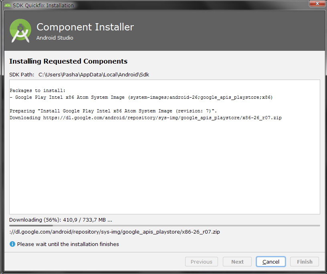Screen dimensions: 327x274
Task: Close the SDK Quickfix Installation window
Action: (x=317, y=4)
